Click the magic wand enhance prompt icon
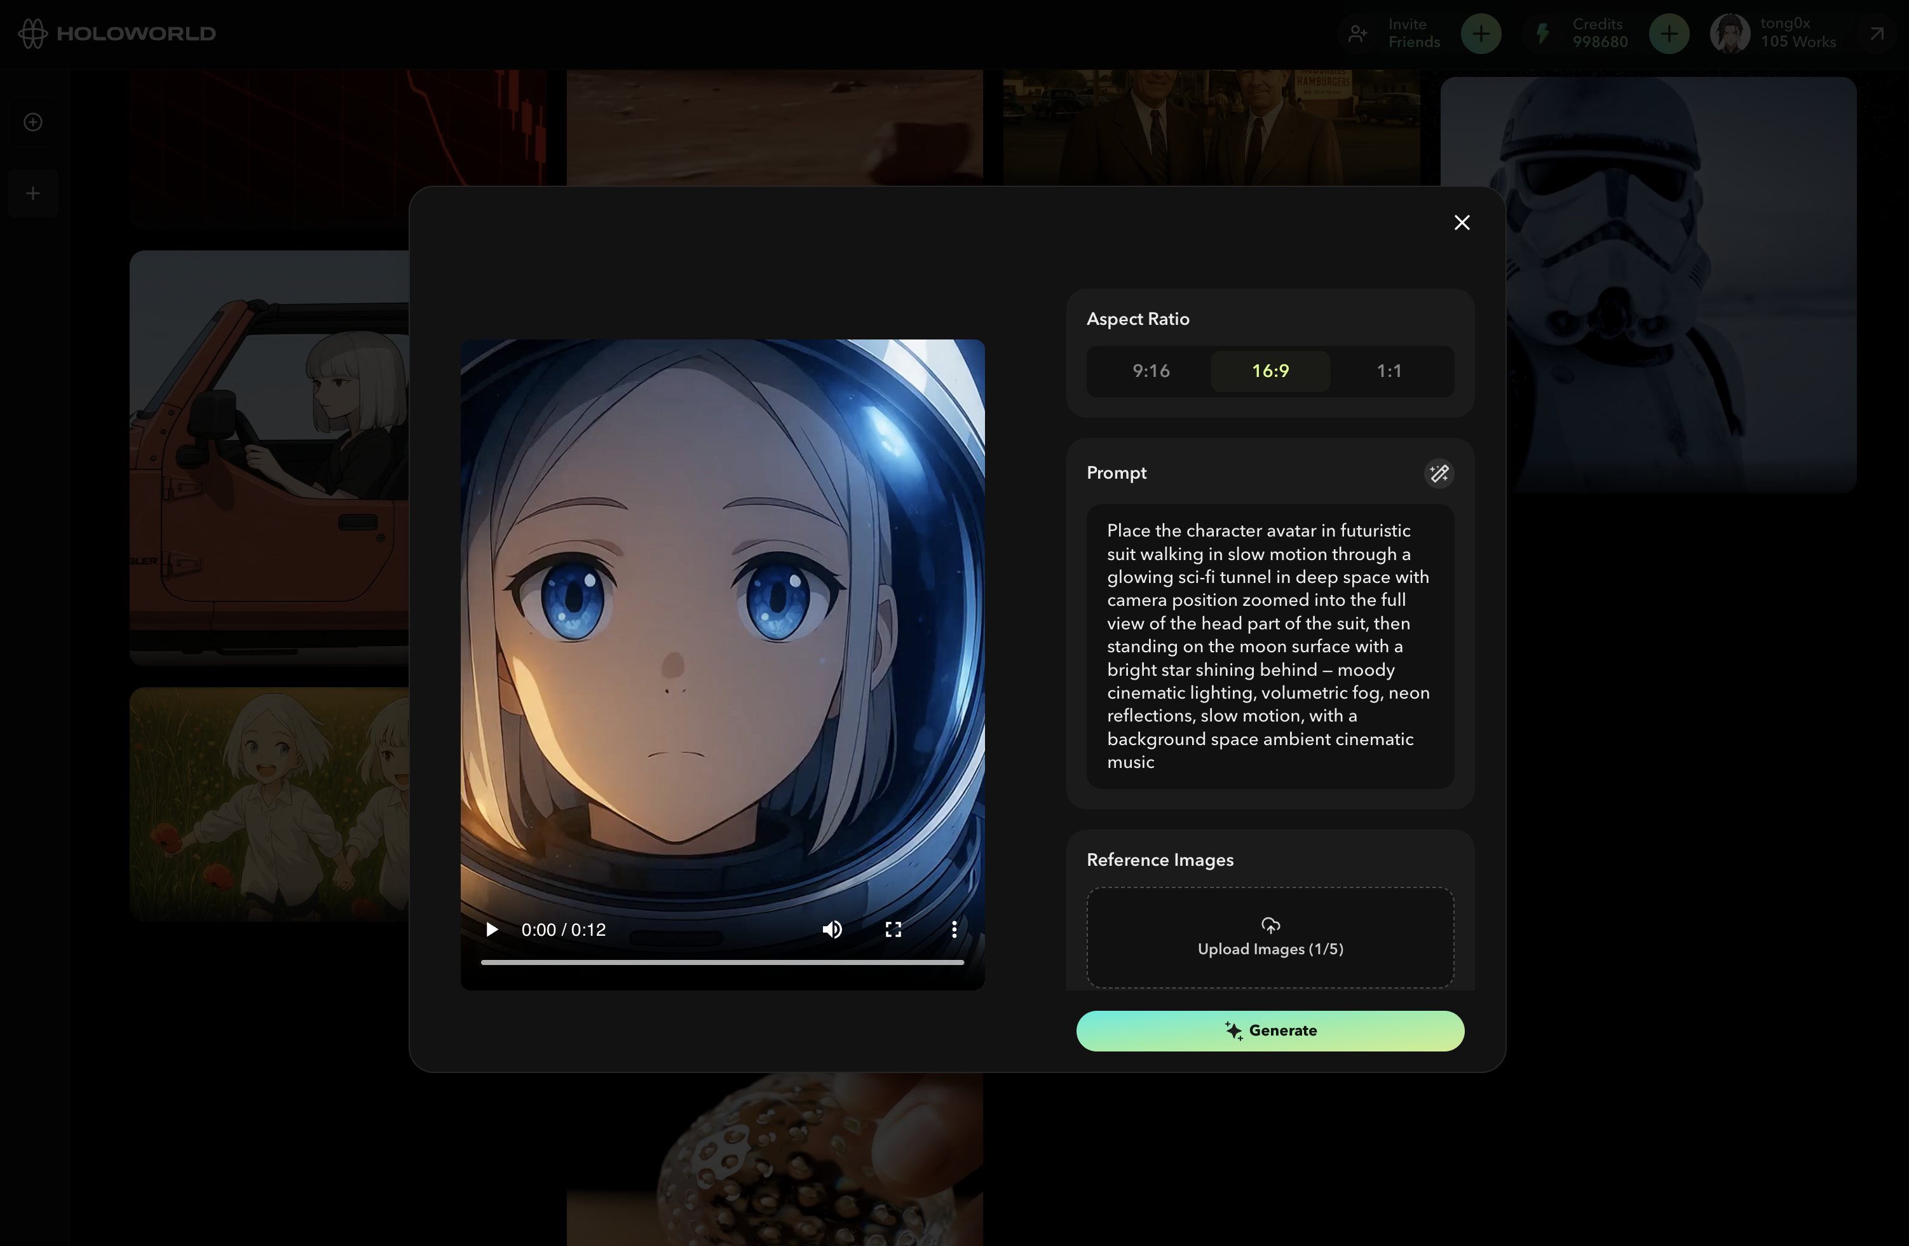Image resolution: width=1909 pixels, height=1246 pixels. [x=1439, y=474]
